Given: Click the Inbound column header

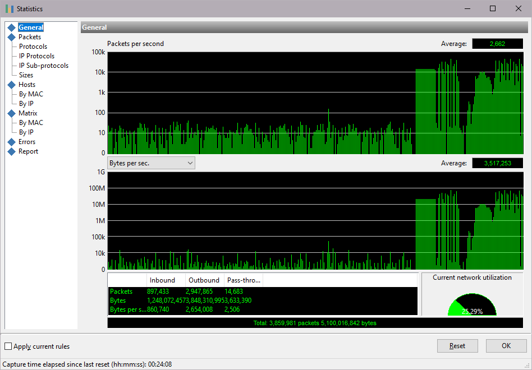Looking at the screenshot, I should 163,280.
